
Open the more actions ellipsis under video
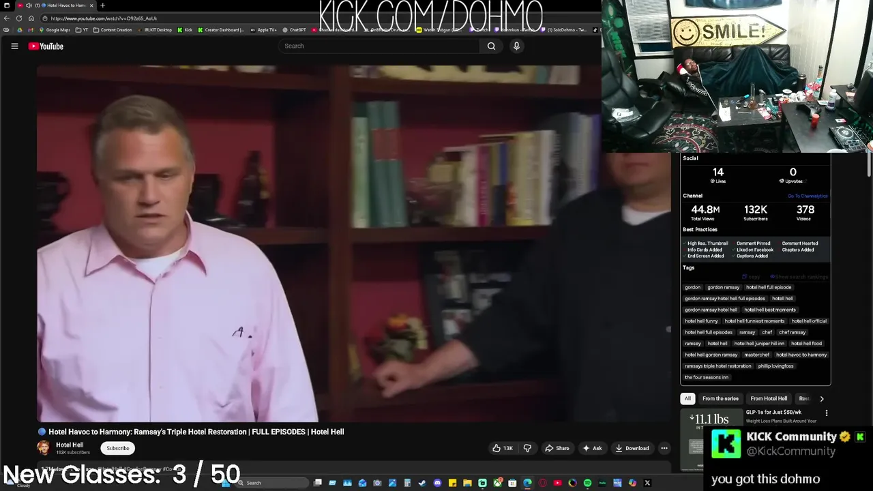click(664, 448)
